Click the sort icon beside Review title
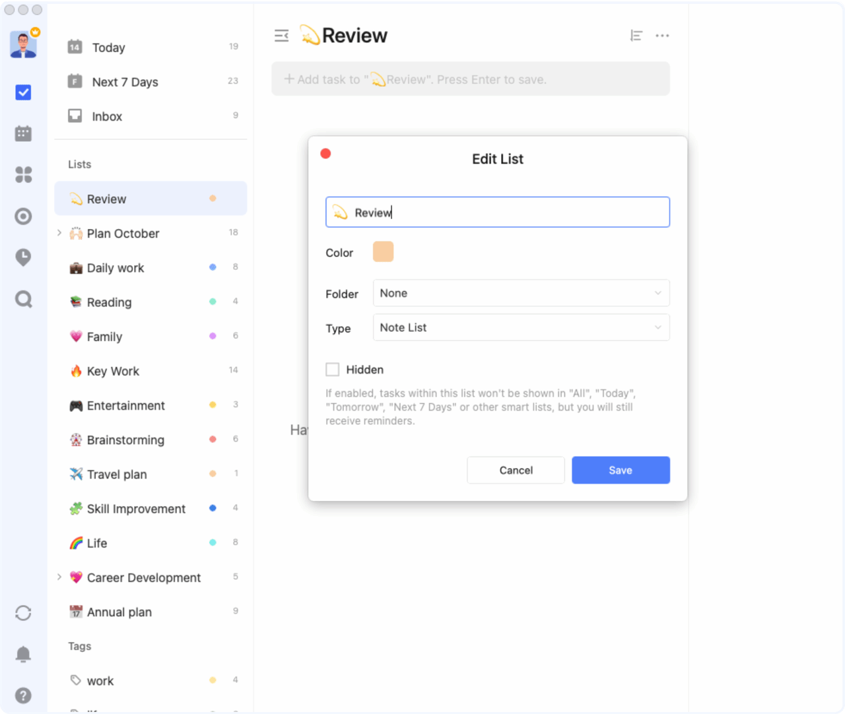Image resolution: width=845 pixels, height=714 pixels. [636, 36]
